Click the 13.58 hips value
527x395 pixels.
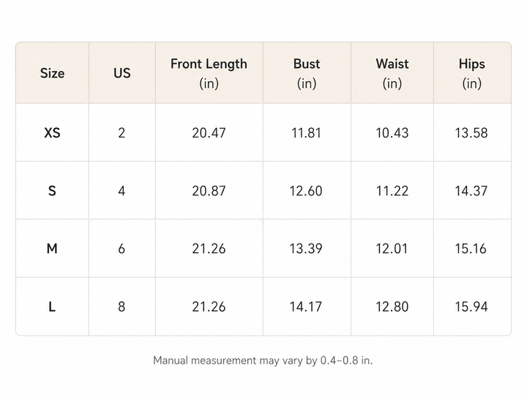coord(471,132)
